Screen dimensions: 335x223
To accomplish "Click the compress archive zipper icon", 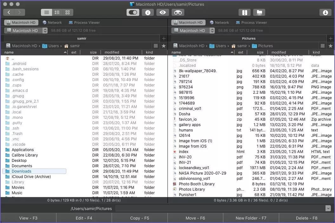I will click(x=244, y=12).
